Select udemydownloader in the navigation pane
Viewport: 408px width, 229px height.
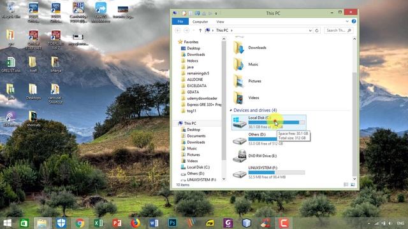tap(202, 99)
